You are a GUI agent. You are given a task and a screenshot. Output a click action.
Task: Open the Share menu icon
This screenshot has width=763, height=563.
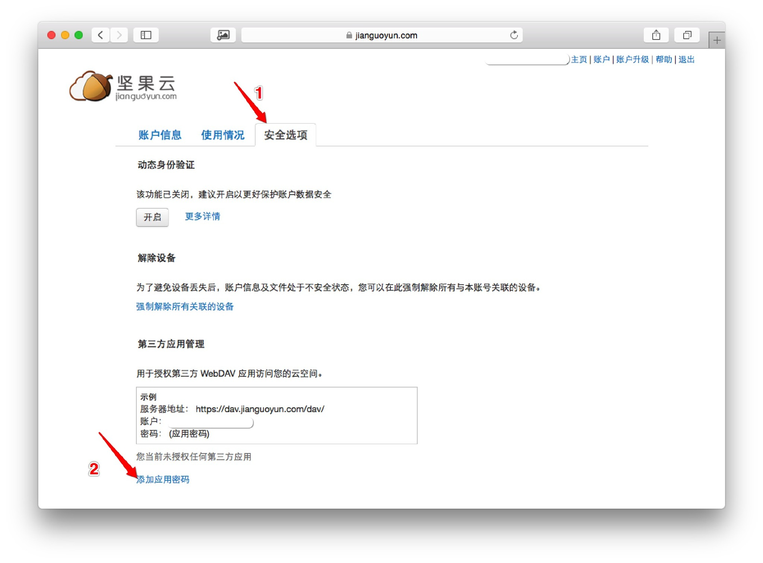[x=656, y=35]
